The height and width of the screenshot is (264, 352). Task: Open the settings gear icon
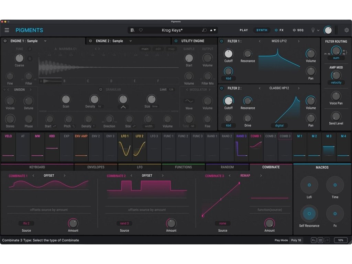tap(346, 30)
